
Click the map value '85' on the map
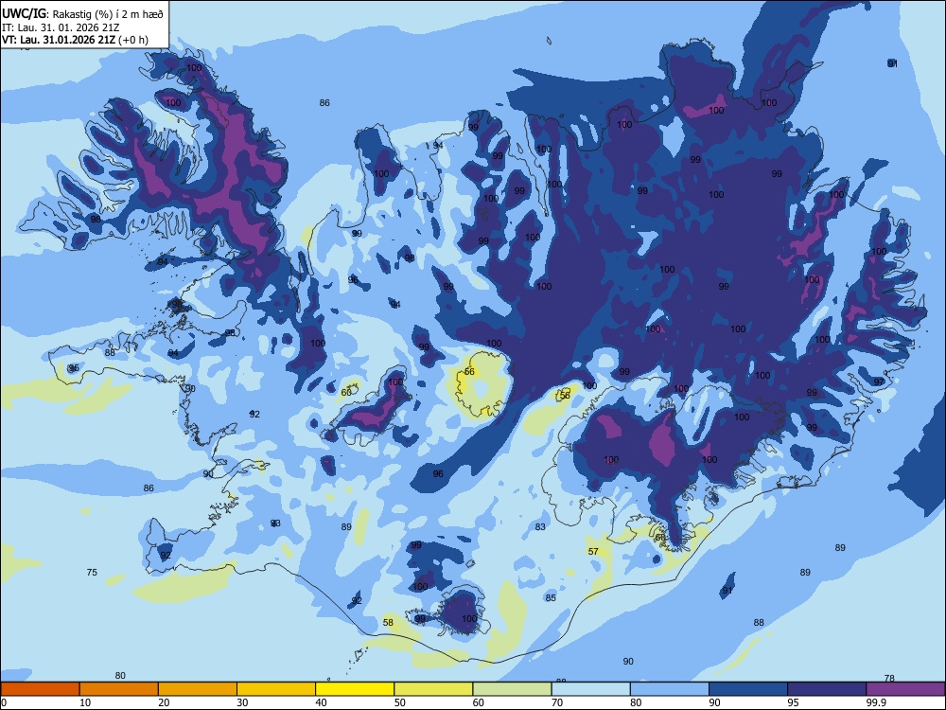tap(551, 597)
